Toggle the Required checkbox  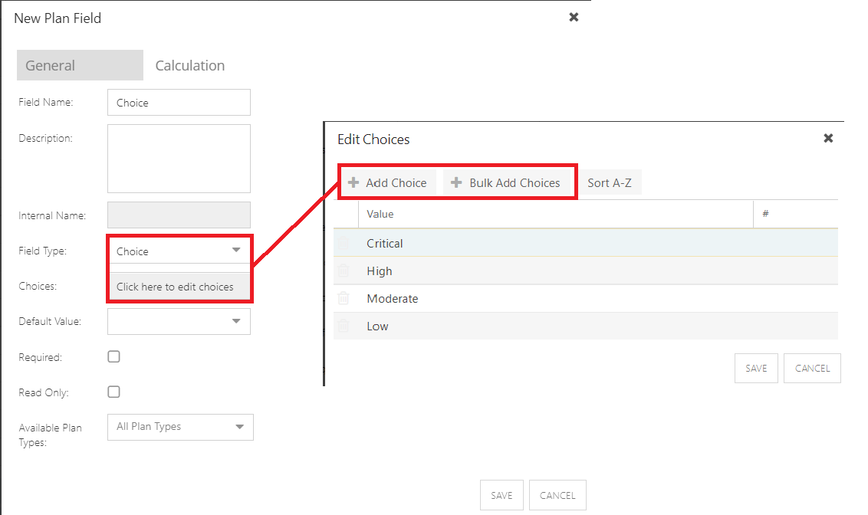(x=113, y=357)
